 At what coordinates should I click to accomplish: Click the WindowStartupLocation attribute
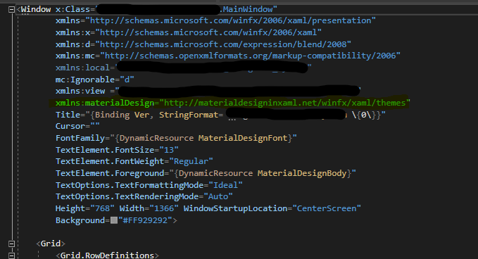[235, 208]
